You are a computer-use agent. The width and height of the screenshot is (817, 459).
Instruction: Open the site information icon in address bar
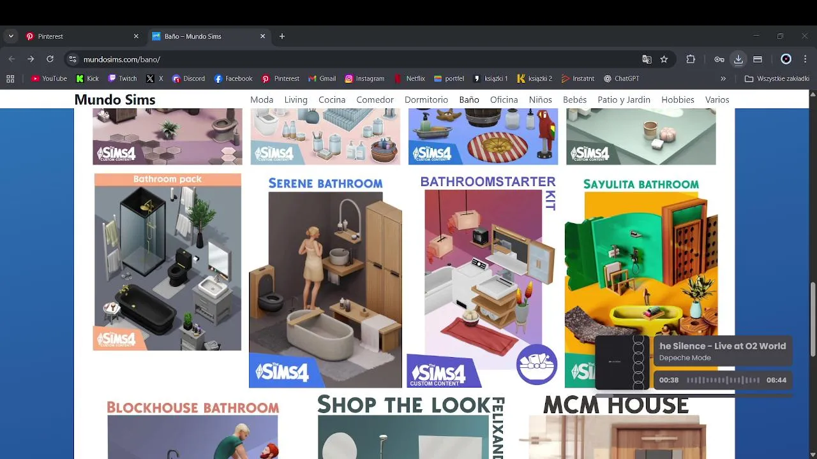click(73, 59)
